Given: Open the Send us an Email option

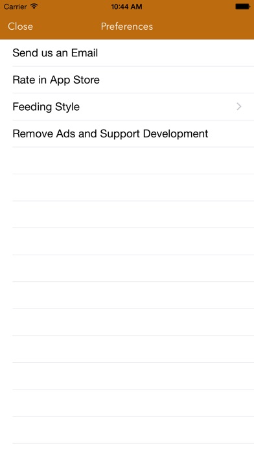Looking at the screenshot, I should click(127, 53).
